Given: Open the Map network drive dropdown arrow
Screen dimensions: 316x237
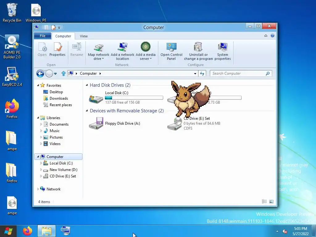Looking at the screenshot, I should [103, 59].
